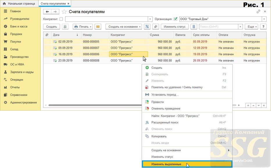Jump to the last list row button

tap(264, 105)
